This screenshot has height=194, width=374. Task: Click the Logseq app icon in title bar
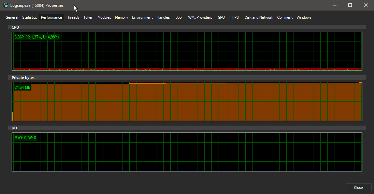click(x=6, y=5)
